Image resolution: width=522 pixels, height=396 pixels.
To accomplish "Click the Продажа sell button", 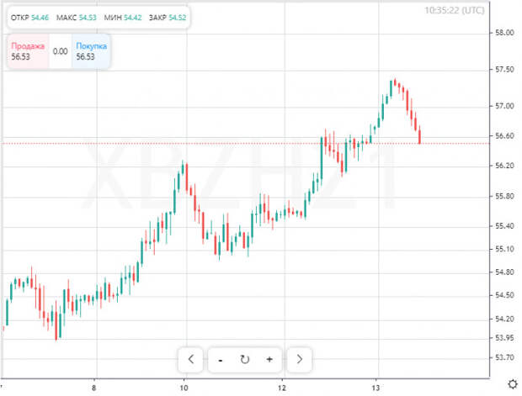I will point(28,51).
